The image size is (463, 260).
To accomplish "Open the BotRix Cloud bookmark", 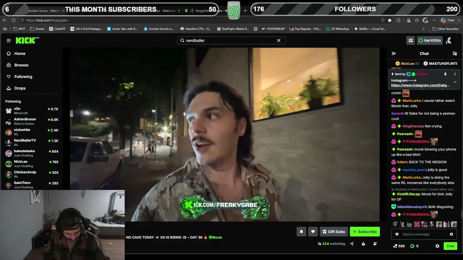I will 370,29.
